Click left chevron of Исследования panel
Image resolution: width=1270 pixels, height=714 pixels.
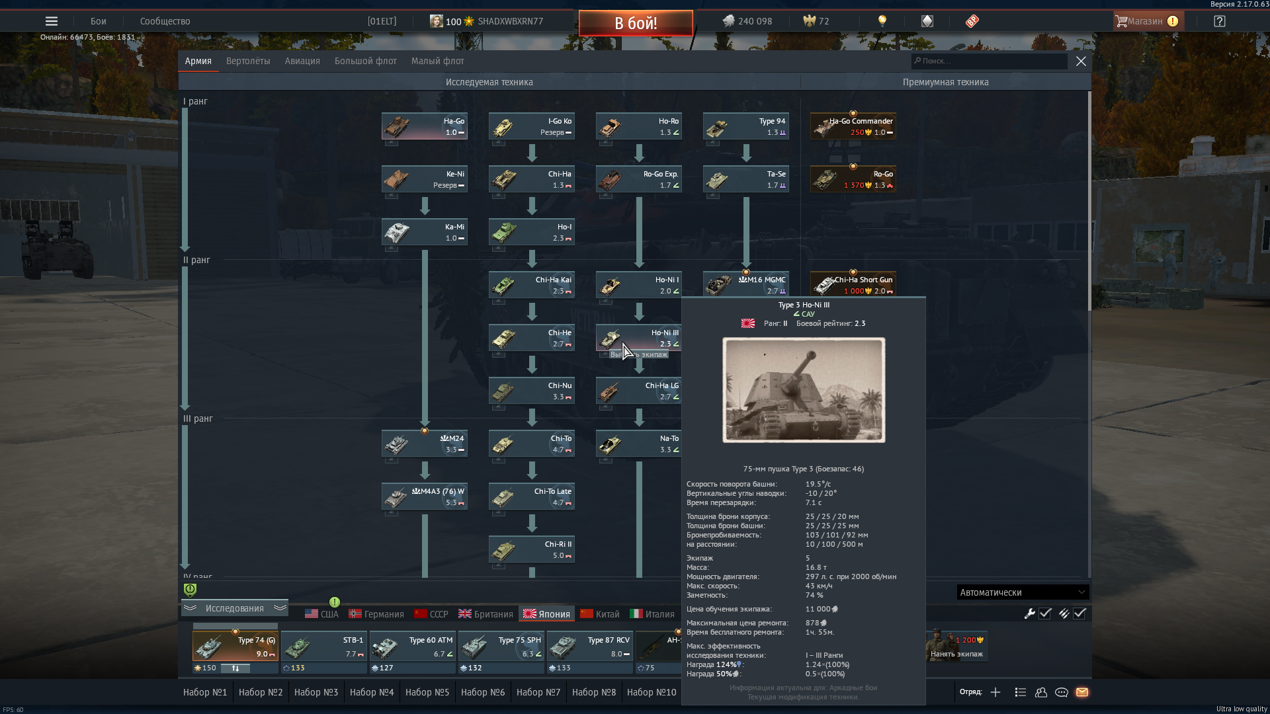click(x=190, y=608)
